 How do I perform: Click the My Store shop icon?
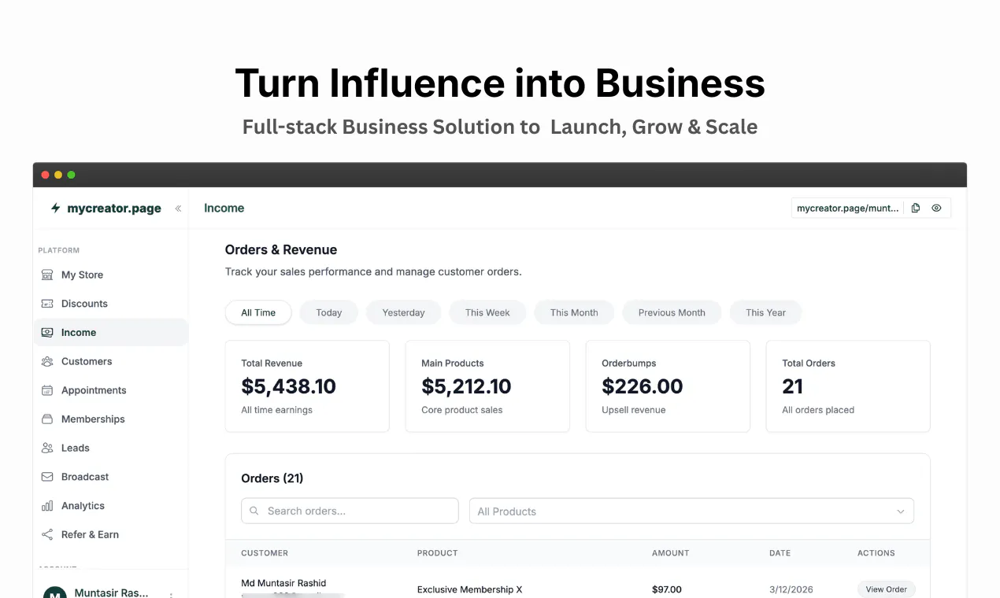[47, 275]
